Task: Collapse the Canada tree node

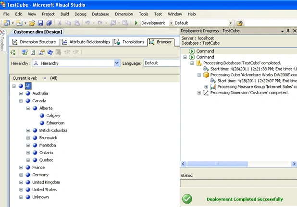Action: pos(21,101)
